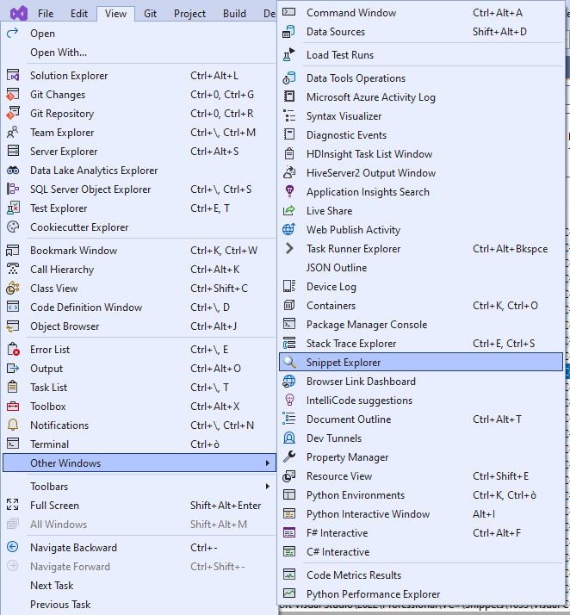Select Document Outline entry
Viewport: 570px width, 615px height.
[421, 419]
